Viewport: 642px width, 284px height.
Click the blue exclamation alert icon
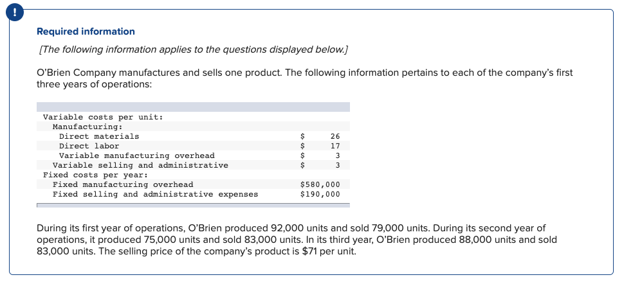coord(15,13)
